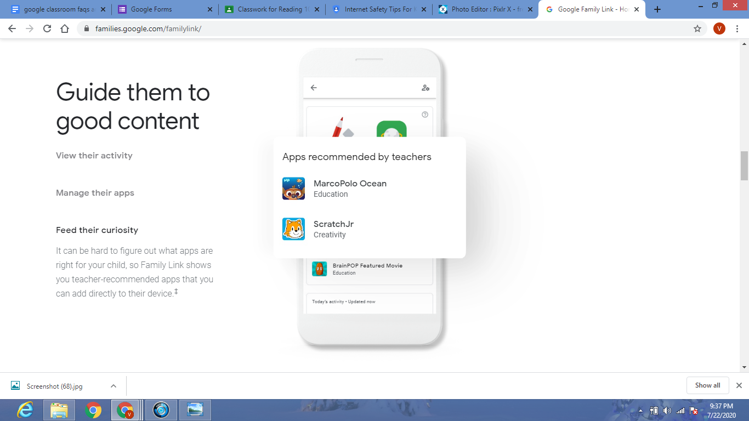Close the google classroom faqs tab

pos(103,9)
